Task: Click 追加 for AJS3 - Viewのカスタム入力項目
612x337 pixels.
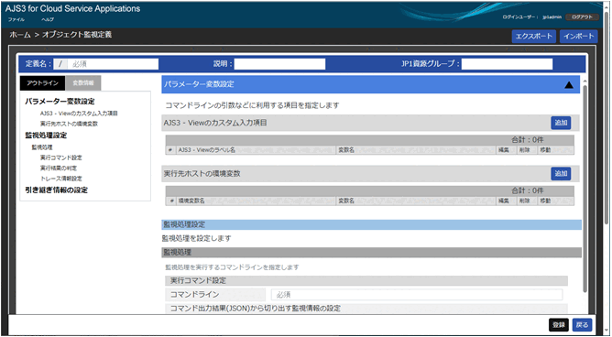Action: (x=561, y=123)
